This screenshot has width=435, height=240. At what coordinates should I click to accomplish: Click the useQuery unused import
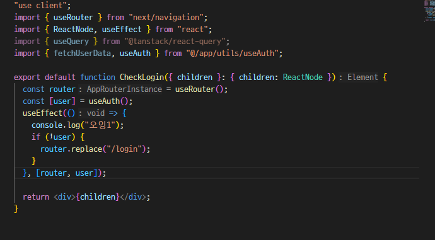click(71, 42)
